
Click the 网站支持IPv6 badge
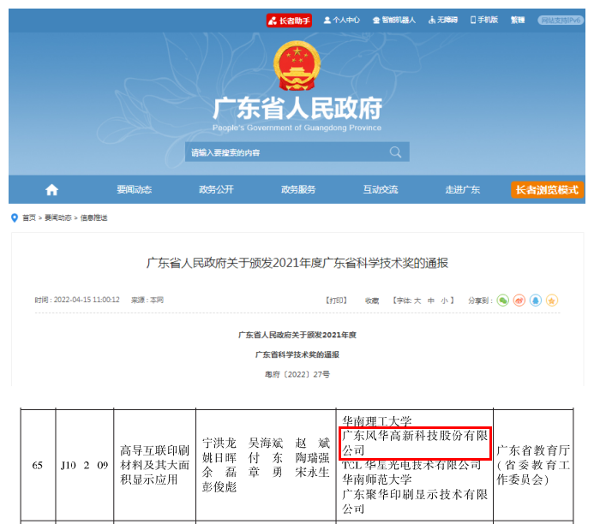561,21
